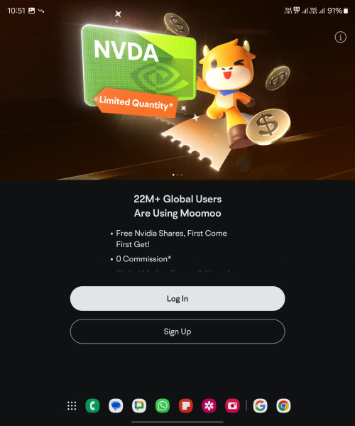Screen dimensions: 355x426
Task: Tap the Free Nvidia Shares bullet text
Action: pos(171,239)
